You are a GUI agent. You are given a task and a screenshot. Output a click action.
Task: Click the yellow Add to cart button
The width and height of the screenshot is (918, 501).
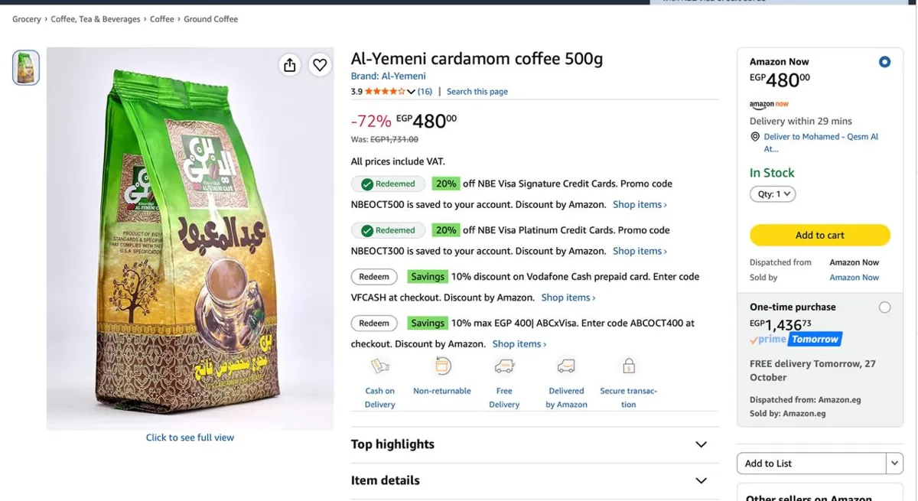[x=820, y=235]
